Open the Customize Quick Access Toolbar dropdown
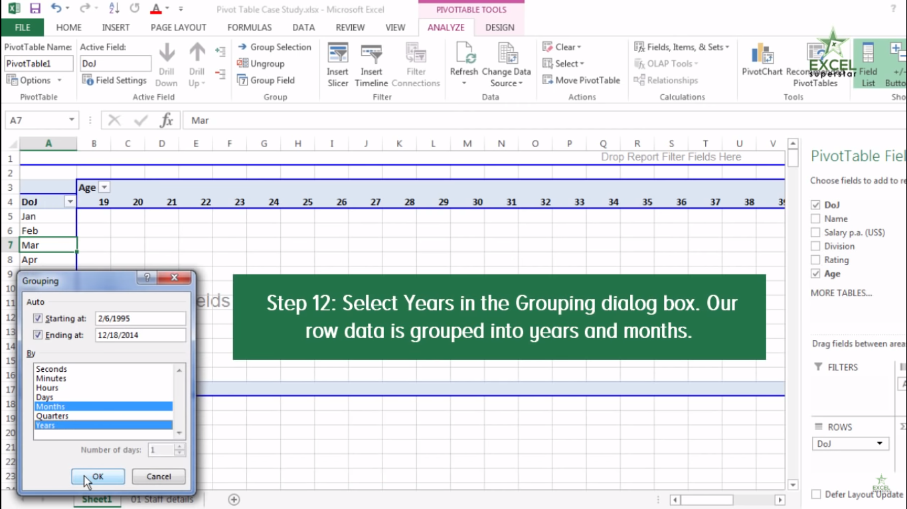The image size is (907, 509). coord(181,9)
